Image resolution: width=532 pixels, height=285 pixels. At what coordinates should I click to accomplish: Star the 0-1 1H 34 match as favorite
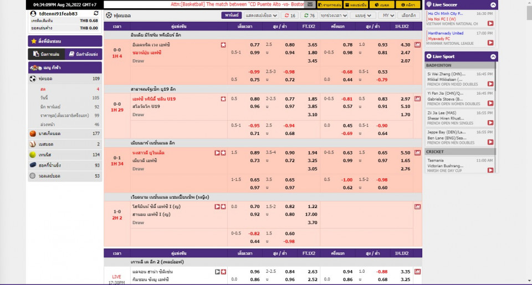click(223, 153)
